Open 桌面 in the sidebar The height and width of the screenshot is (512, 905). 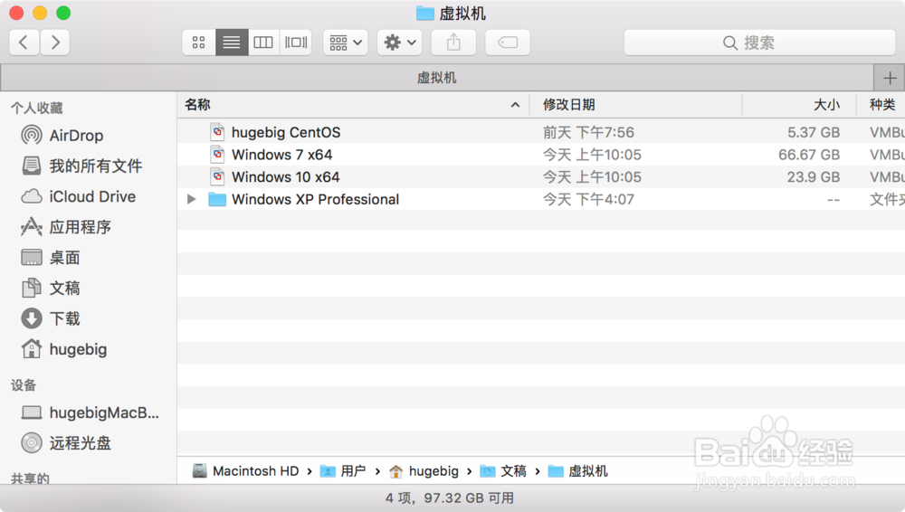tap(64, 258)
